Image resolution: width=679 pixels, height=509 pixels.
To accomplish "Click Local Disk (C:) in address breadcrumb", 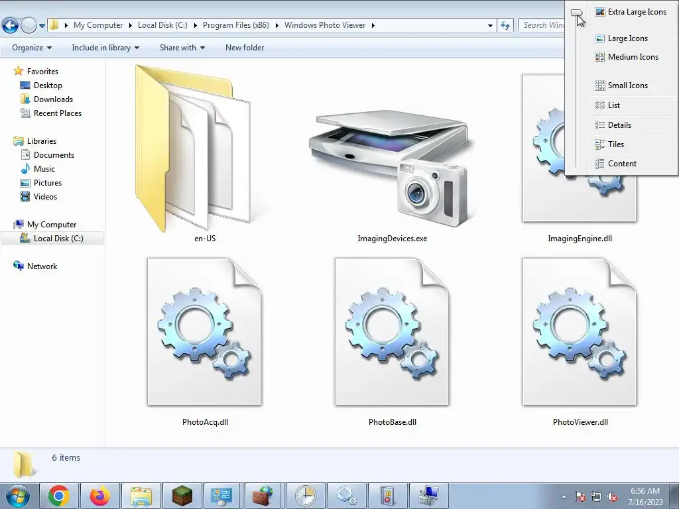I will tap(162, 26).
